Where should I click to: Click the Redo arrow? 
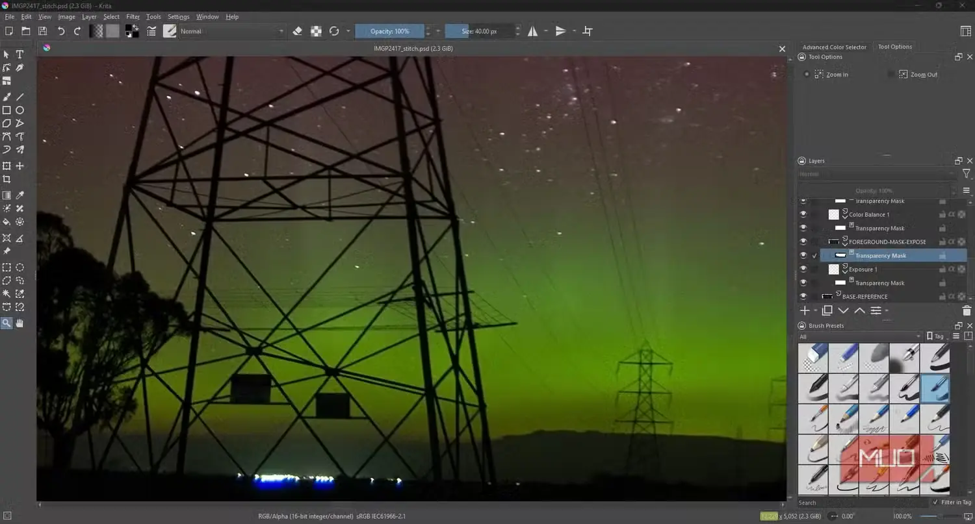77,31
